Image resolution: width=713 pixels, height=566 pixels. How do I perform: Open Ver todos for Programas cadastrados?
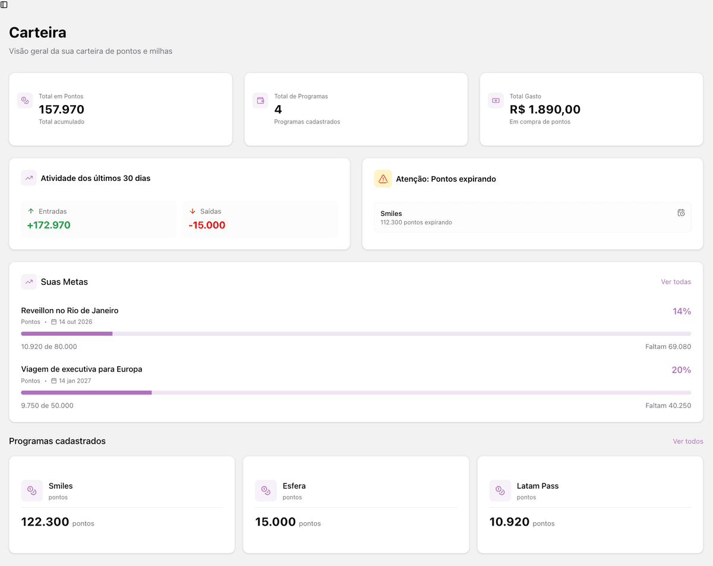(687, 441)
